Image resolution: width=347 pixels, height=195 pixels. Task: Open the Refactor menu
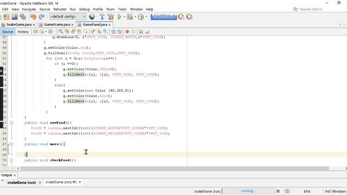(60, 9)
